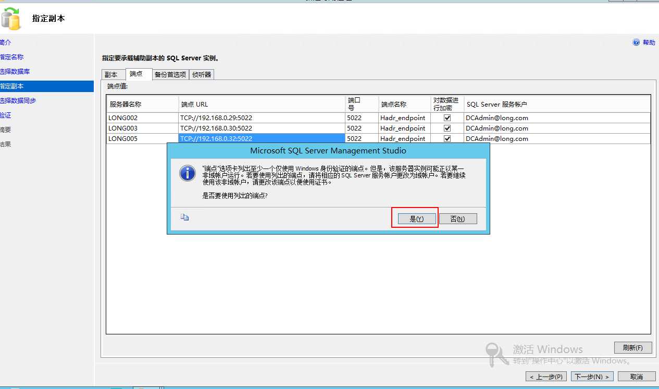Open the 备份首选项 tab
This screenshot has width=659, height=389.
tap(170, 74)
